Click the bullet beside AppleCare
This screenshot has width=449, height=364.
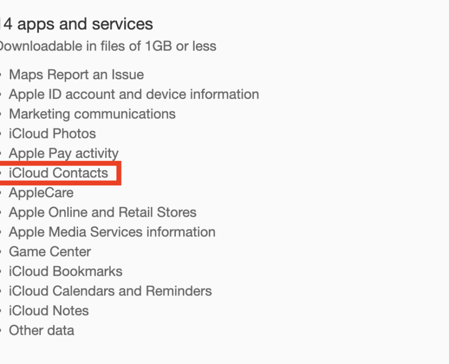1,193
